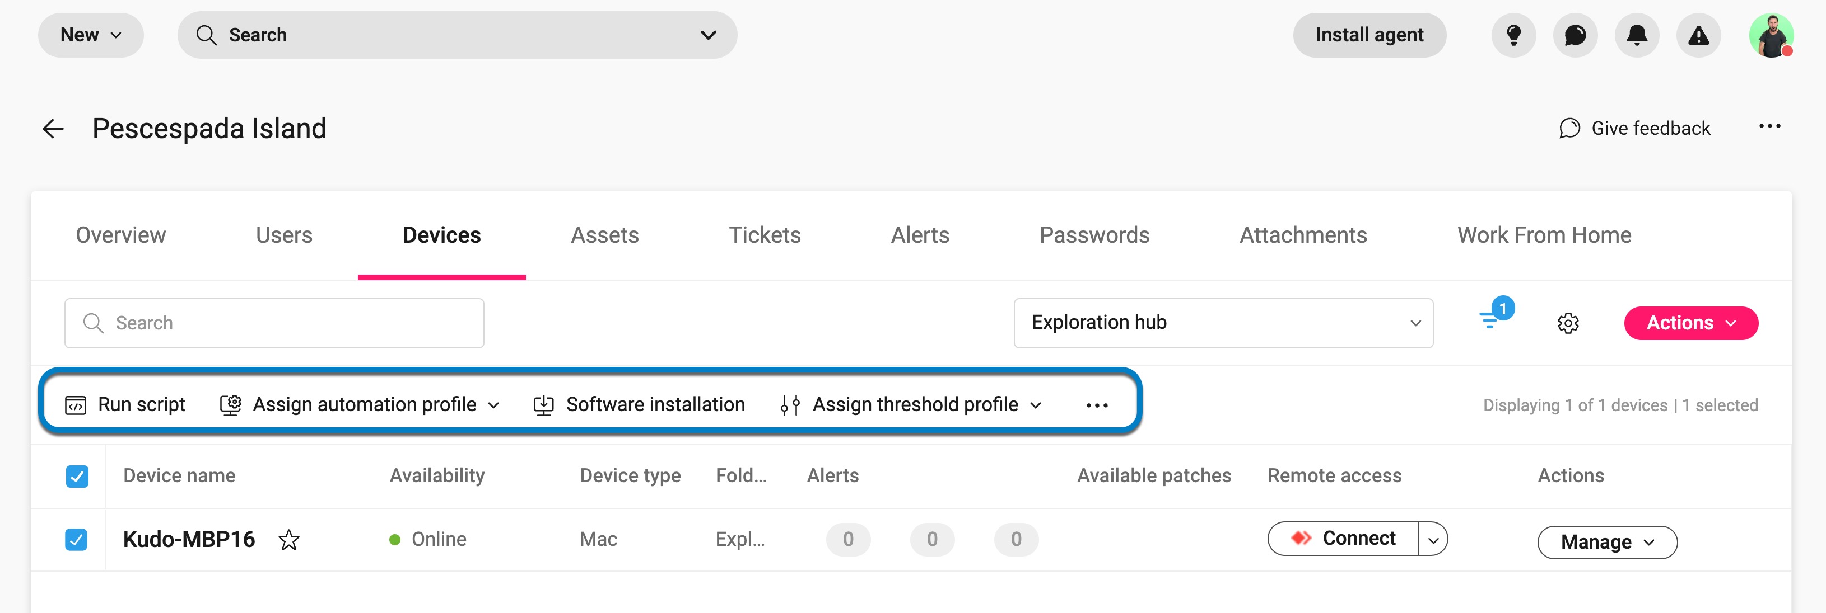Click the Give feedback link

point(1650,128)
